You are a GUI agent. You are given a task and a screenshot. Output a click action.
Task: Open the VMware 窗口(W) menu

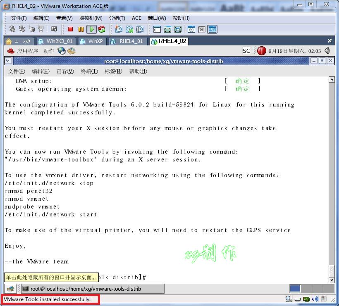[157, 18]
